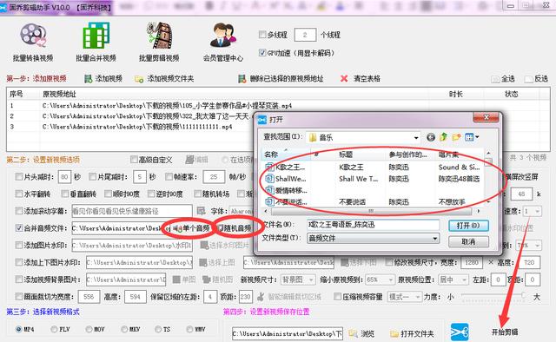
Task: Click 删除已选择的原视频地址 delete icon
Action: 242,79
